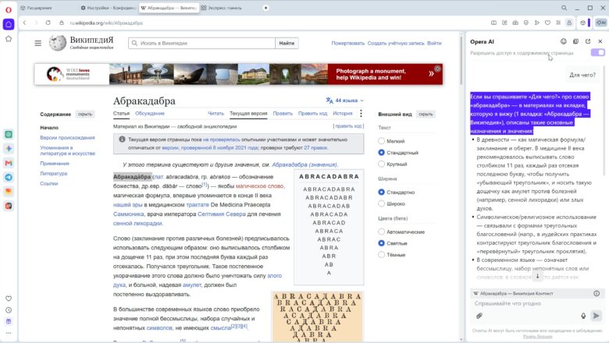Open Версии происхождения contents link
This screenshot has width=609, height=343.
click(67, 137)
